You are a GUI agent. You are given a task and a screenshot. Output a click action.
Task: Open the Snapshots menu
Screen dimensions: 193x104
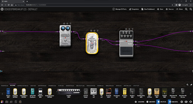134,9
